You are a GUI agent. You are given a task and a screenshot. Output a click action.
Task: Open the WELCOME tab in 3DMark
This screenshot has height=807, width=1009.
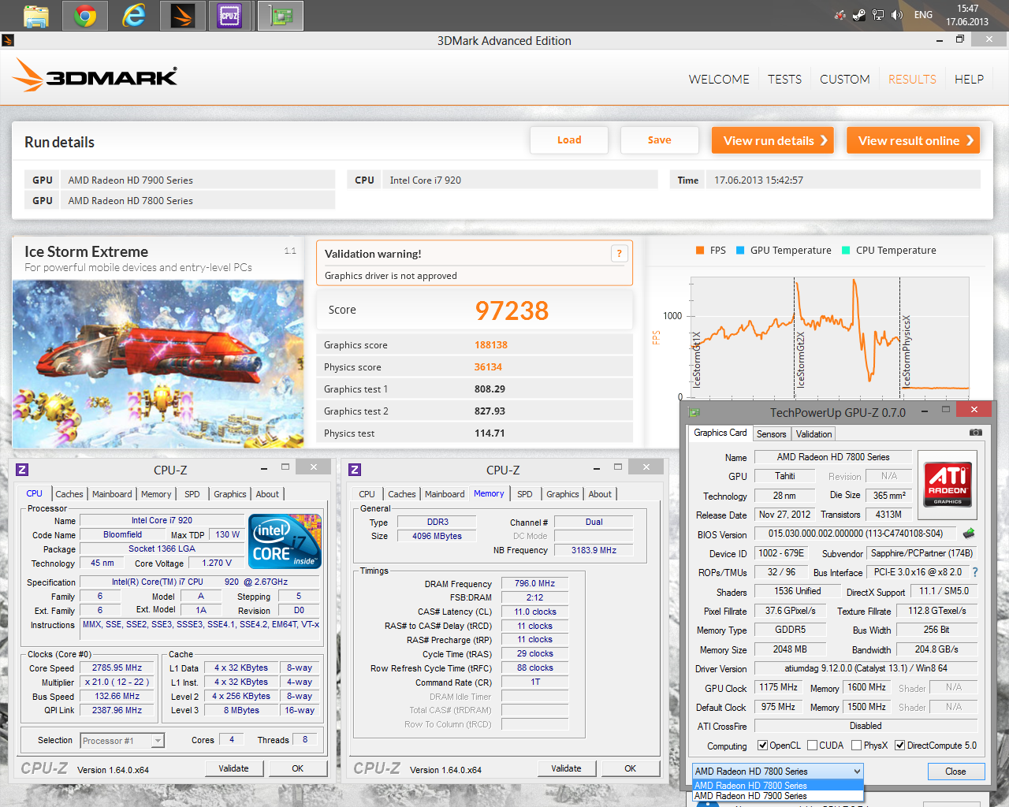point(719,80)
